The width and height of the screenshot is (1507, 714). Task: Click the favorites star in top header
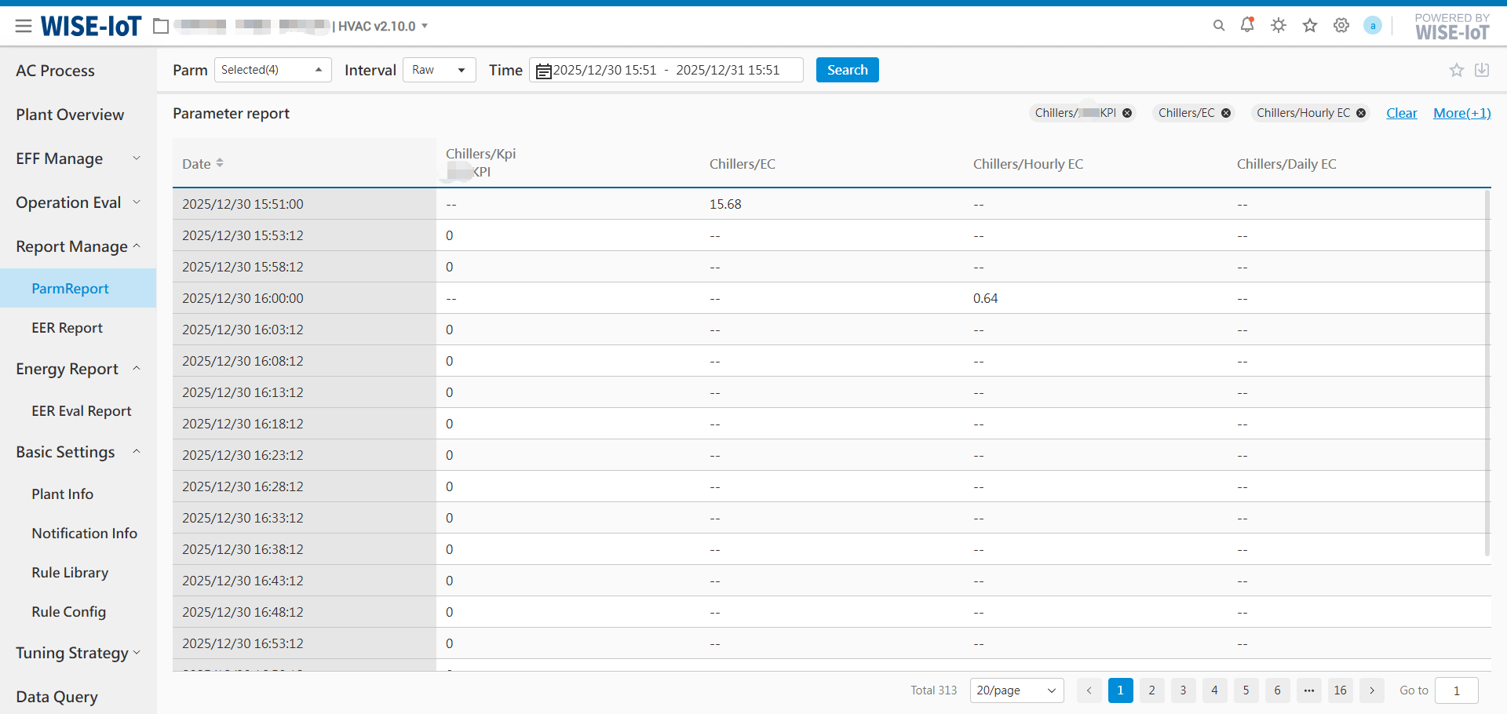tap(1310, 26)
